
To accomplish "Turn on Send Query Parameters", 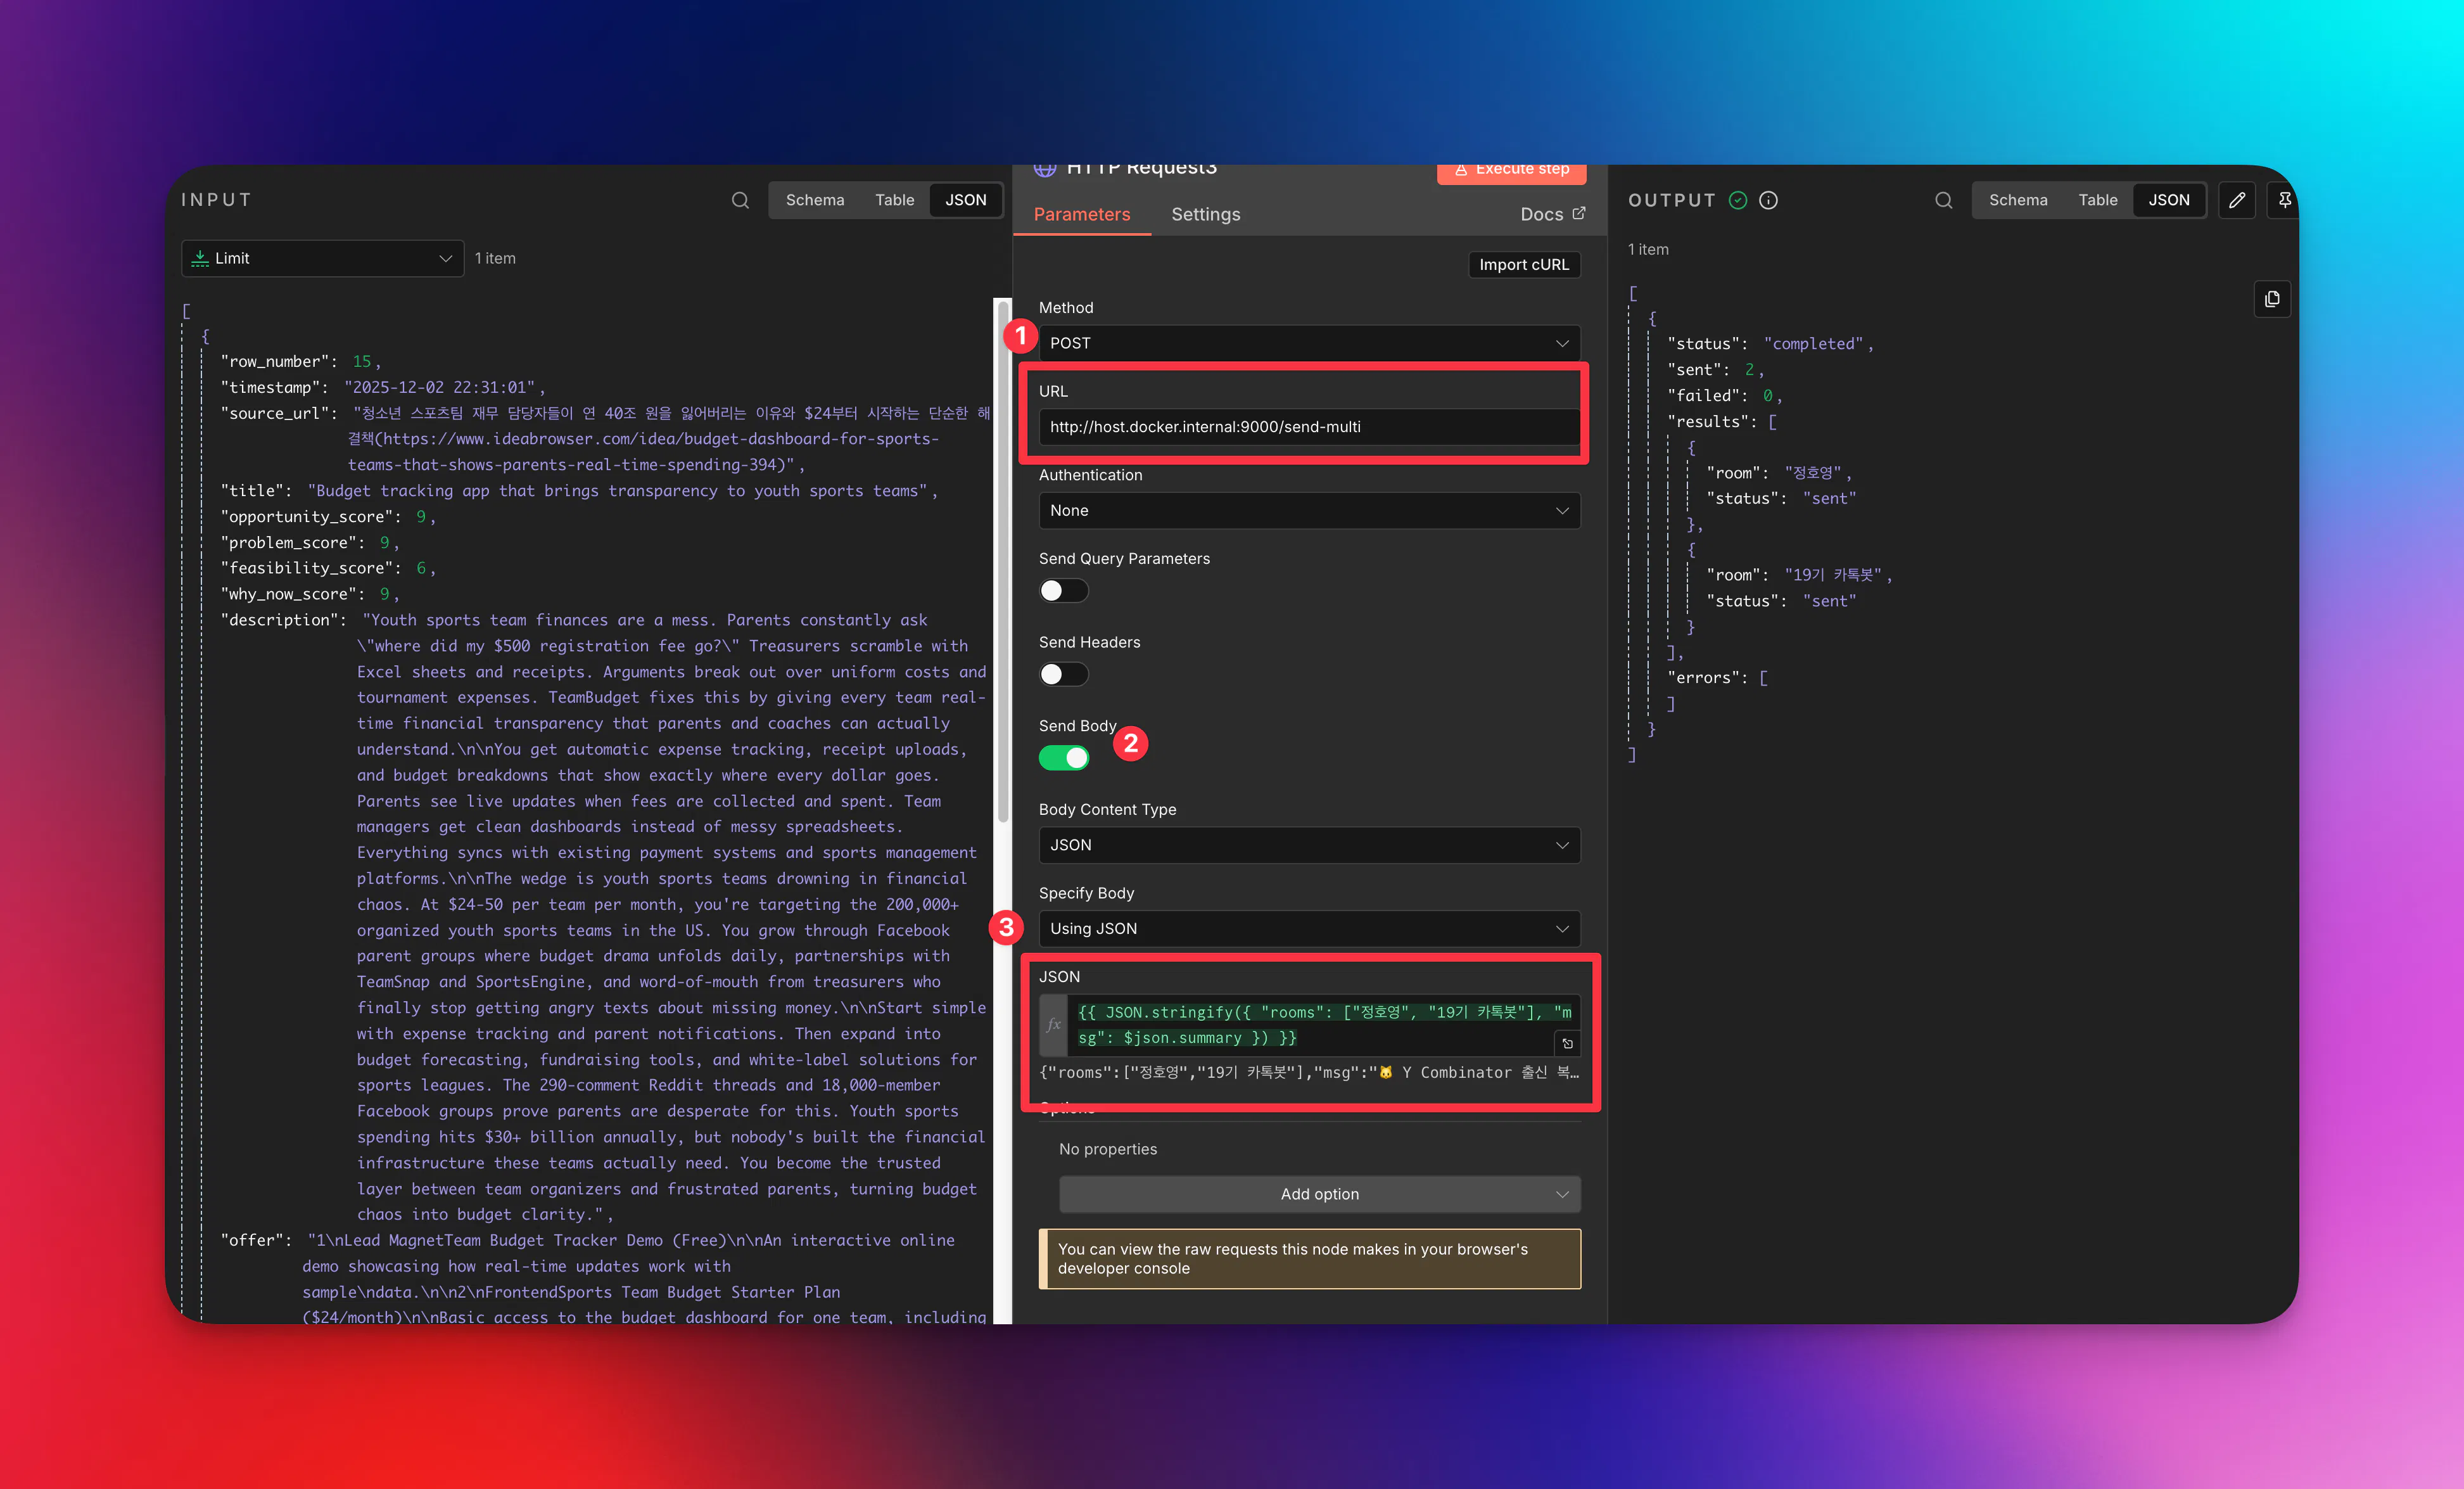I will point(1063,591).
